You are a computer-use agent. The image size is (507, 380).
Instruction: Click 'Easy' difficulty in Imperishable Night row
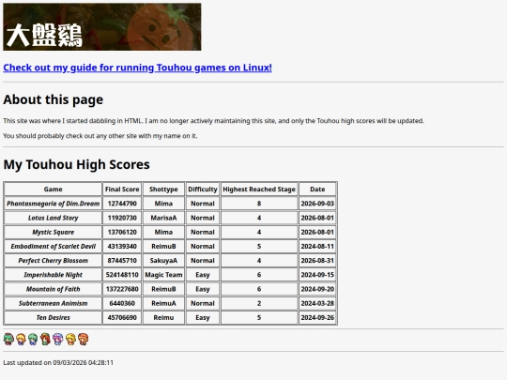point(203,275)
